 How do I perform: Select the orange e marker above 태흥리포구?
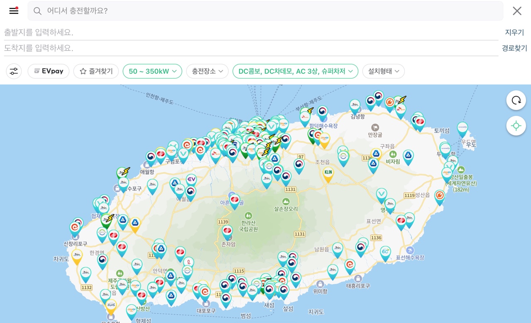point(350,265)
